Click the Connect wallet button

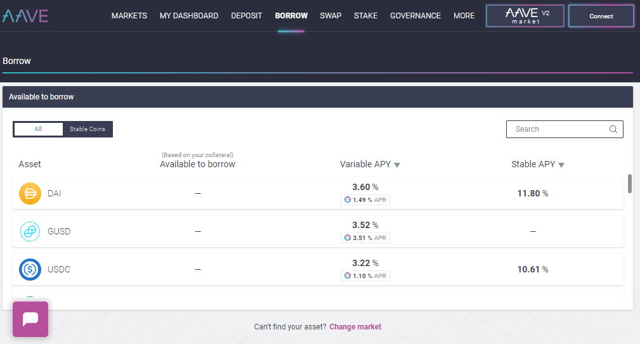click(x=601, y=16)
